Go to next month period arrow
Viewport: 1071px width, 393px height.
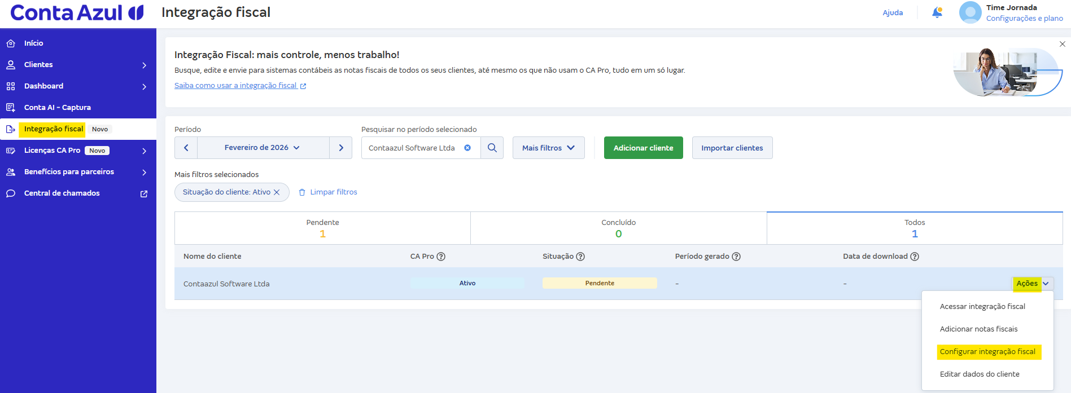pyautogui.click(x=341, y=148)
